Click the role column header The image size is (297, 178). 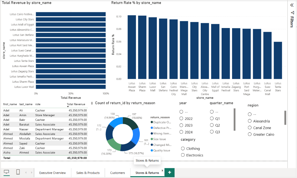pyautogui.click(x=38, y=104)
